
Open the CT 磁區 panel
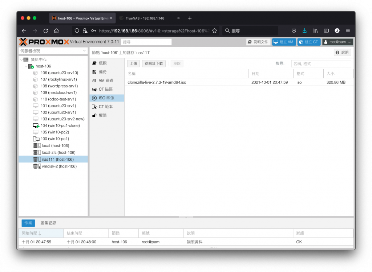tap(107, 89)
